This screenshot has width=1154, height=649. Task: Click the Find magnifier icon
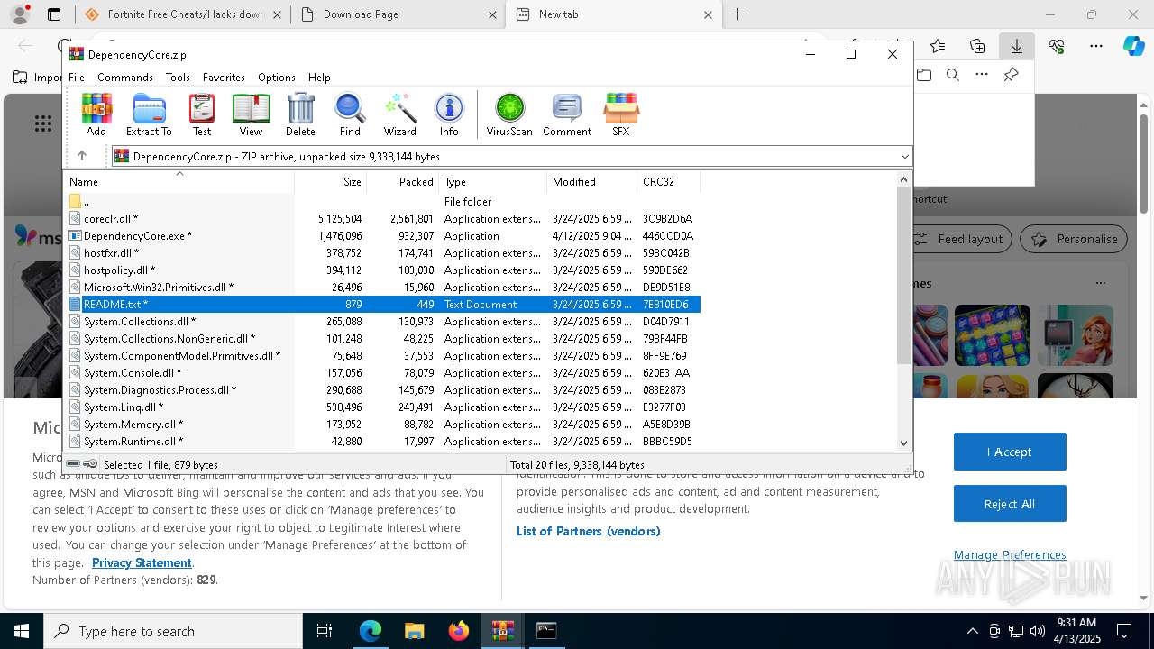350,114
